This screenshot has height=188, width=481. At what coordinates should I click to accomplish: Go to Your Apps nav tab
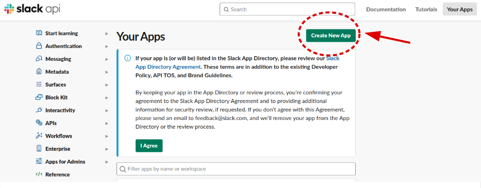[459, 9]
